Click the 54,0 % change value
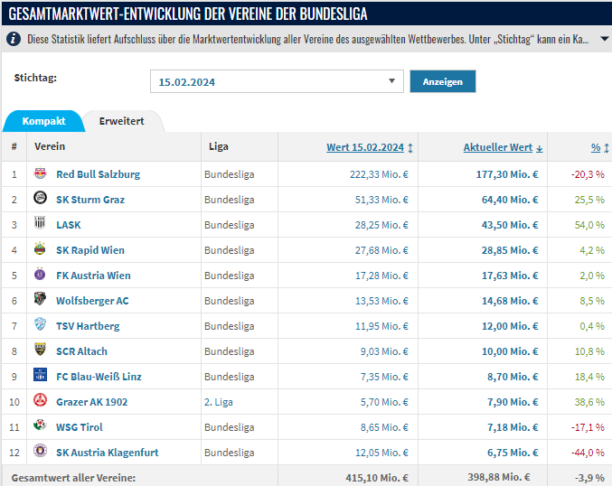Image resolution: width=612 pixels, height=486 pixels. [589, 225]
